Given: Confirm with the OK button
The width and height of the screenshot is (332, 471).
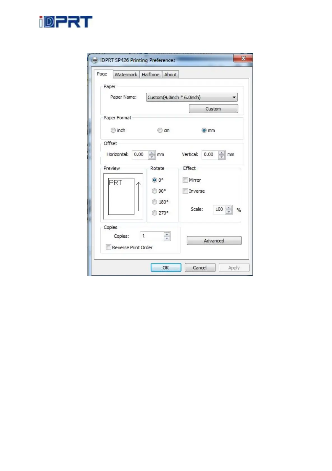Looking at the screenshot, I should click(x=166, y=267).
